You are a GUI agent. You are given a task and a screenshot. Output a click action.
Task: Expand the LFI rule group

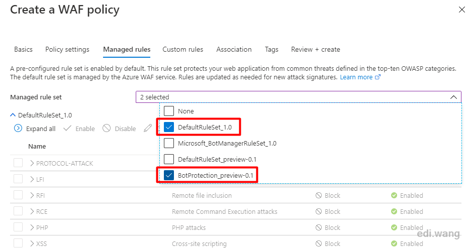(32, 179)
